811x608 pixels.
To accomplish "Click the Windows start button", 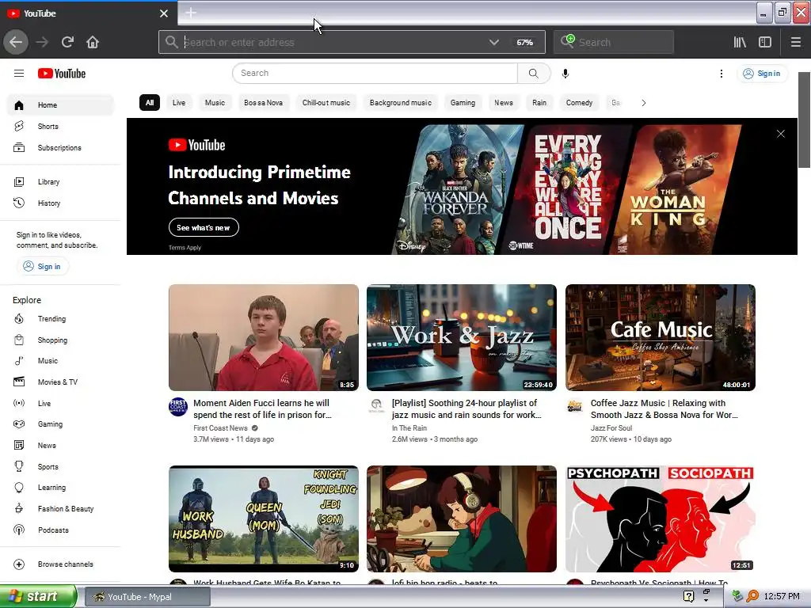I will coord(38,597).
